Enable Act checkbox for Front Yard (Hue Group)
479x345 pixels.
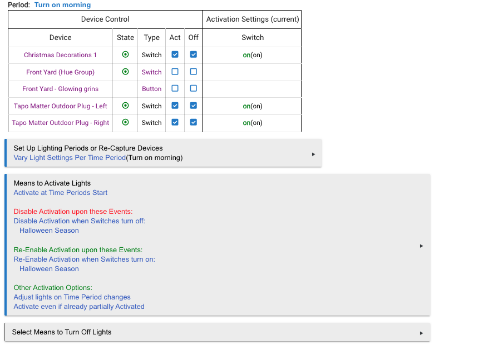175,72
